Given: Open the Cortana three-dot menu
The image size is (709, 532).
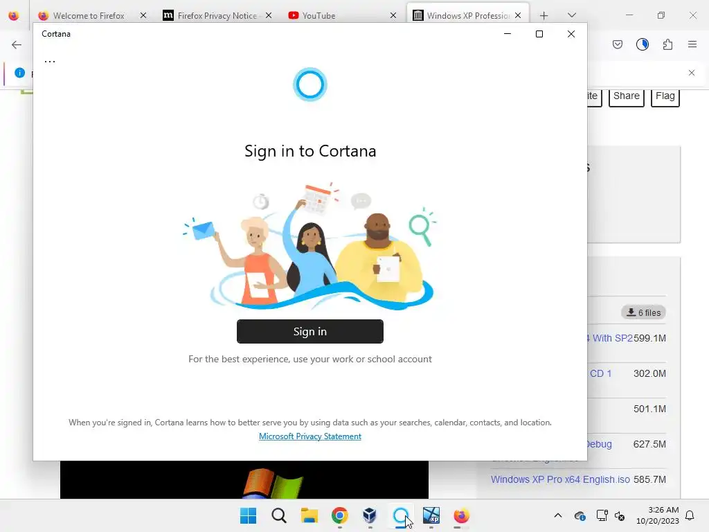Looking at the screenshot, I should [x=50, y=61].
